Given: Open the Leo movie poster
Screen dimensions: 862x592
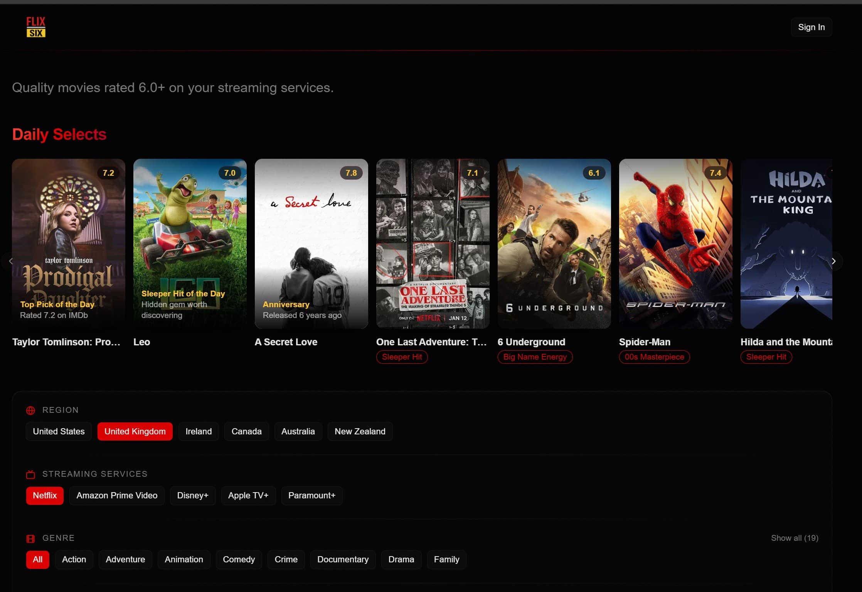Looking at the screenshot, I should coord(190,244).
